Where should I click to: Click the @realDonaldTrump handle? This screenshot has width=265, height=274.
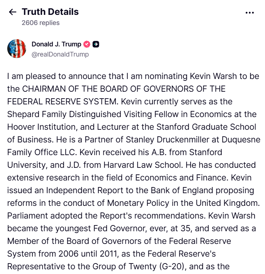click(x=60, y=54)
